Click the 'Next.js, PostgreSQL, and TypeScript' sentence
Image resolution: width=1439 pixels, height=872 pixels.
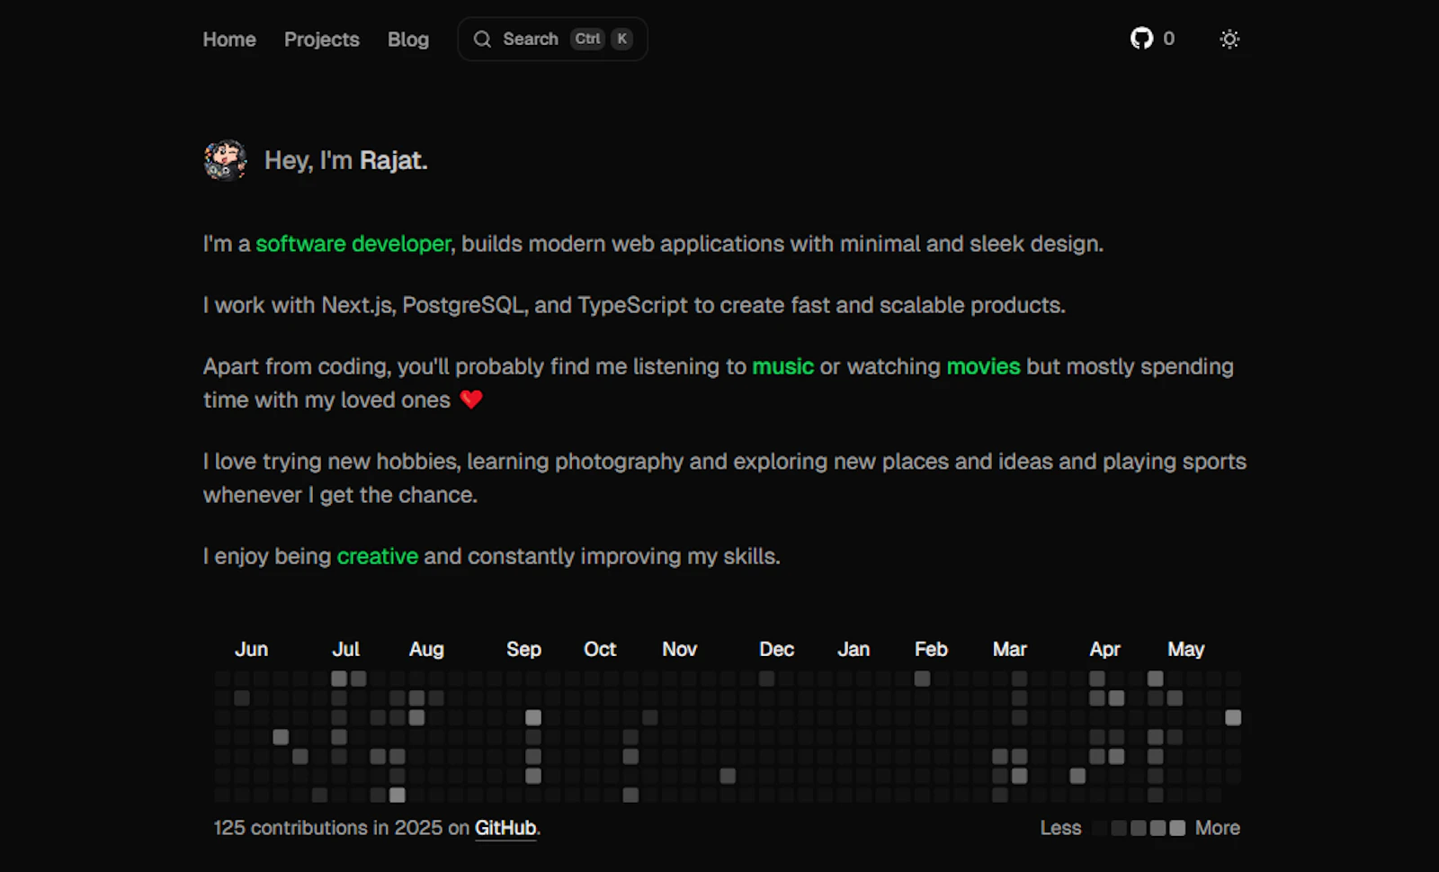(x=634, y=305)
